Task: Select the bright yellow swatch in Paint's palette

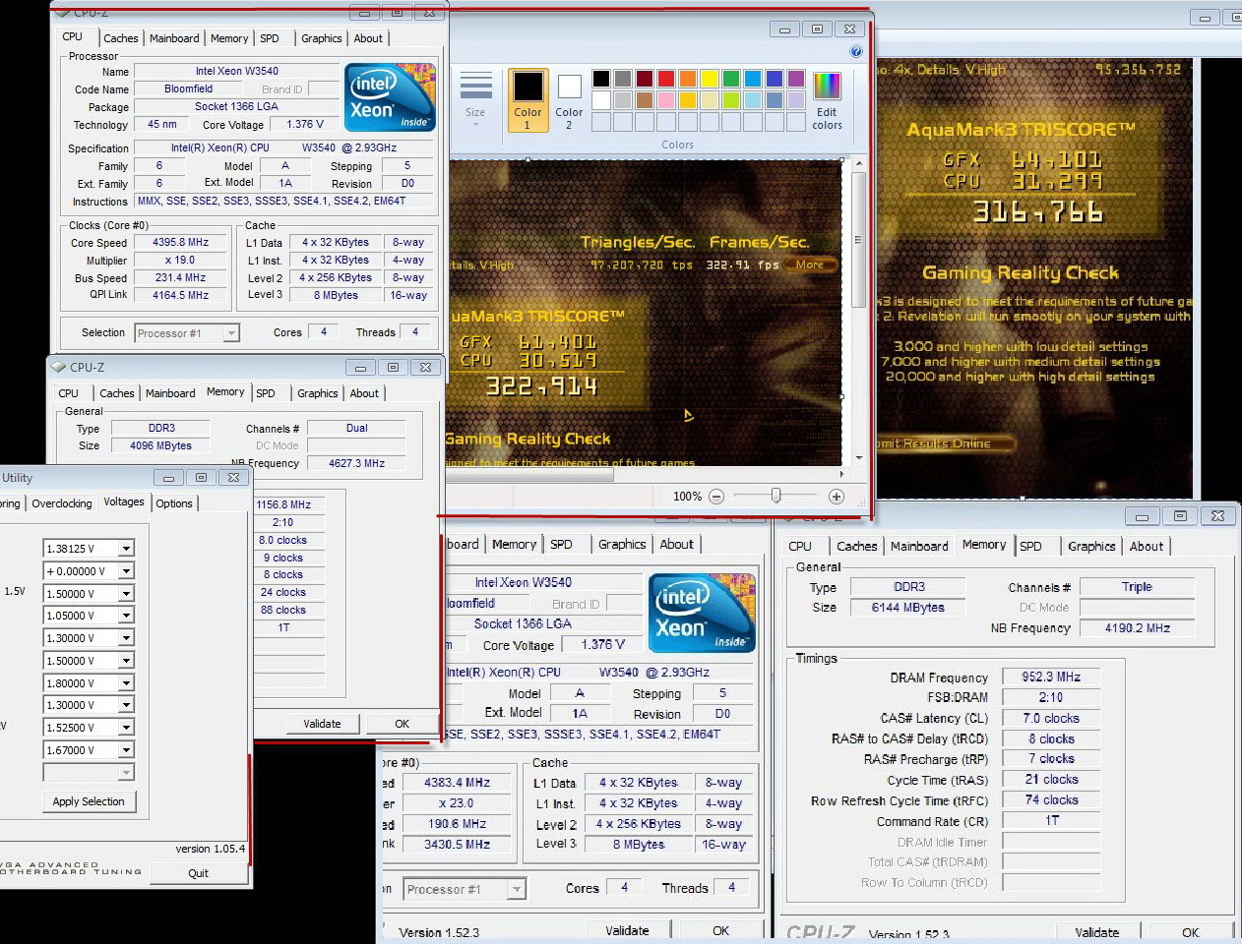Action: click(x=710, y=79)
